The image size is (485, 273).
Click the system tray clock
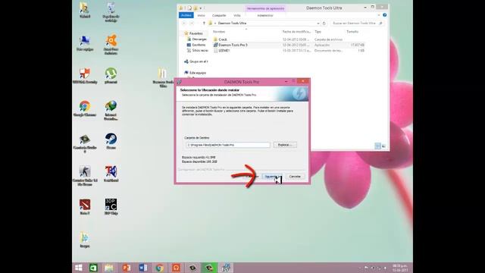coord(399,268)
